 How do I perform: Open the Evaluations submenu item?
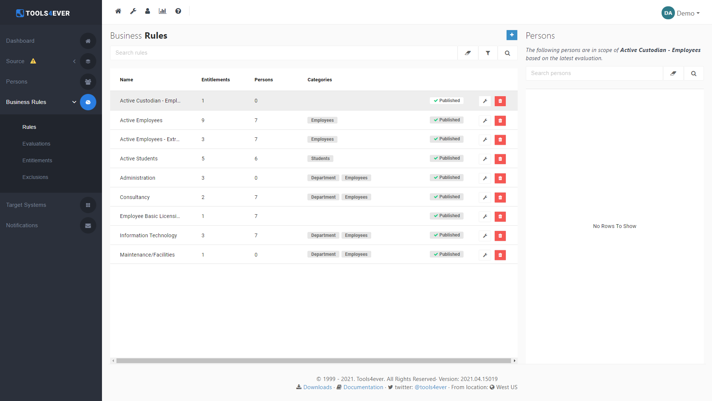tap(36, 144)
